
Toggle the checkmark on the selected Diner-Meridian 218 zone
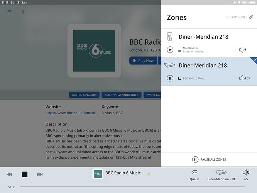coord(254,59)
